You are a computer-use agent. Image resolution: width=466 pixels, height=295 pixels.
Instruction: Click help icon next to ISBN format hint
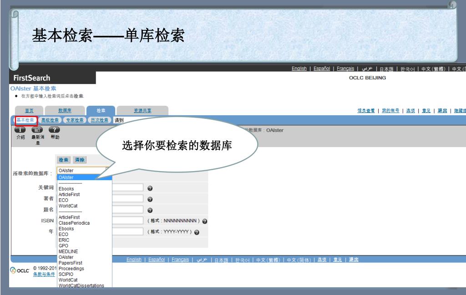(x=205, y=221)
